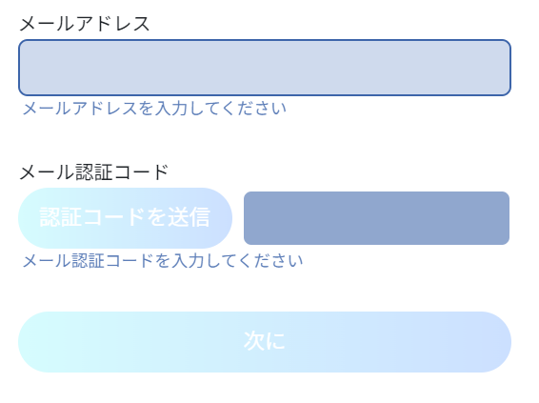
Task: Click the 次に button
Action: pos(265,342)
